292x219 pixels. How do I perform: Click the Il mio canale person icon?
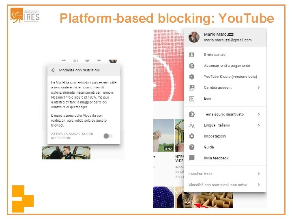192,55
